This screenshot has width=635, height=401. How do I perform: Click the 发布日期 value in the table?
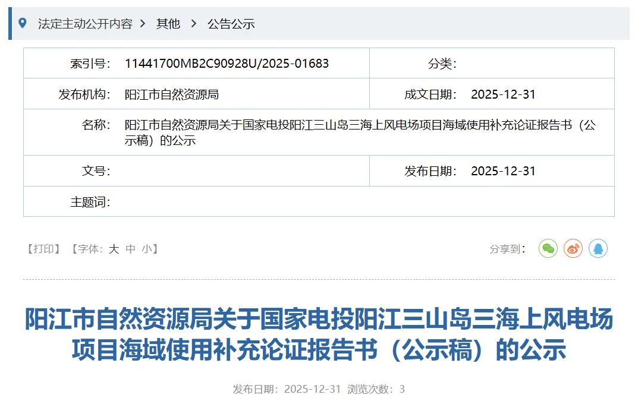[x=503, y=171]
